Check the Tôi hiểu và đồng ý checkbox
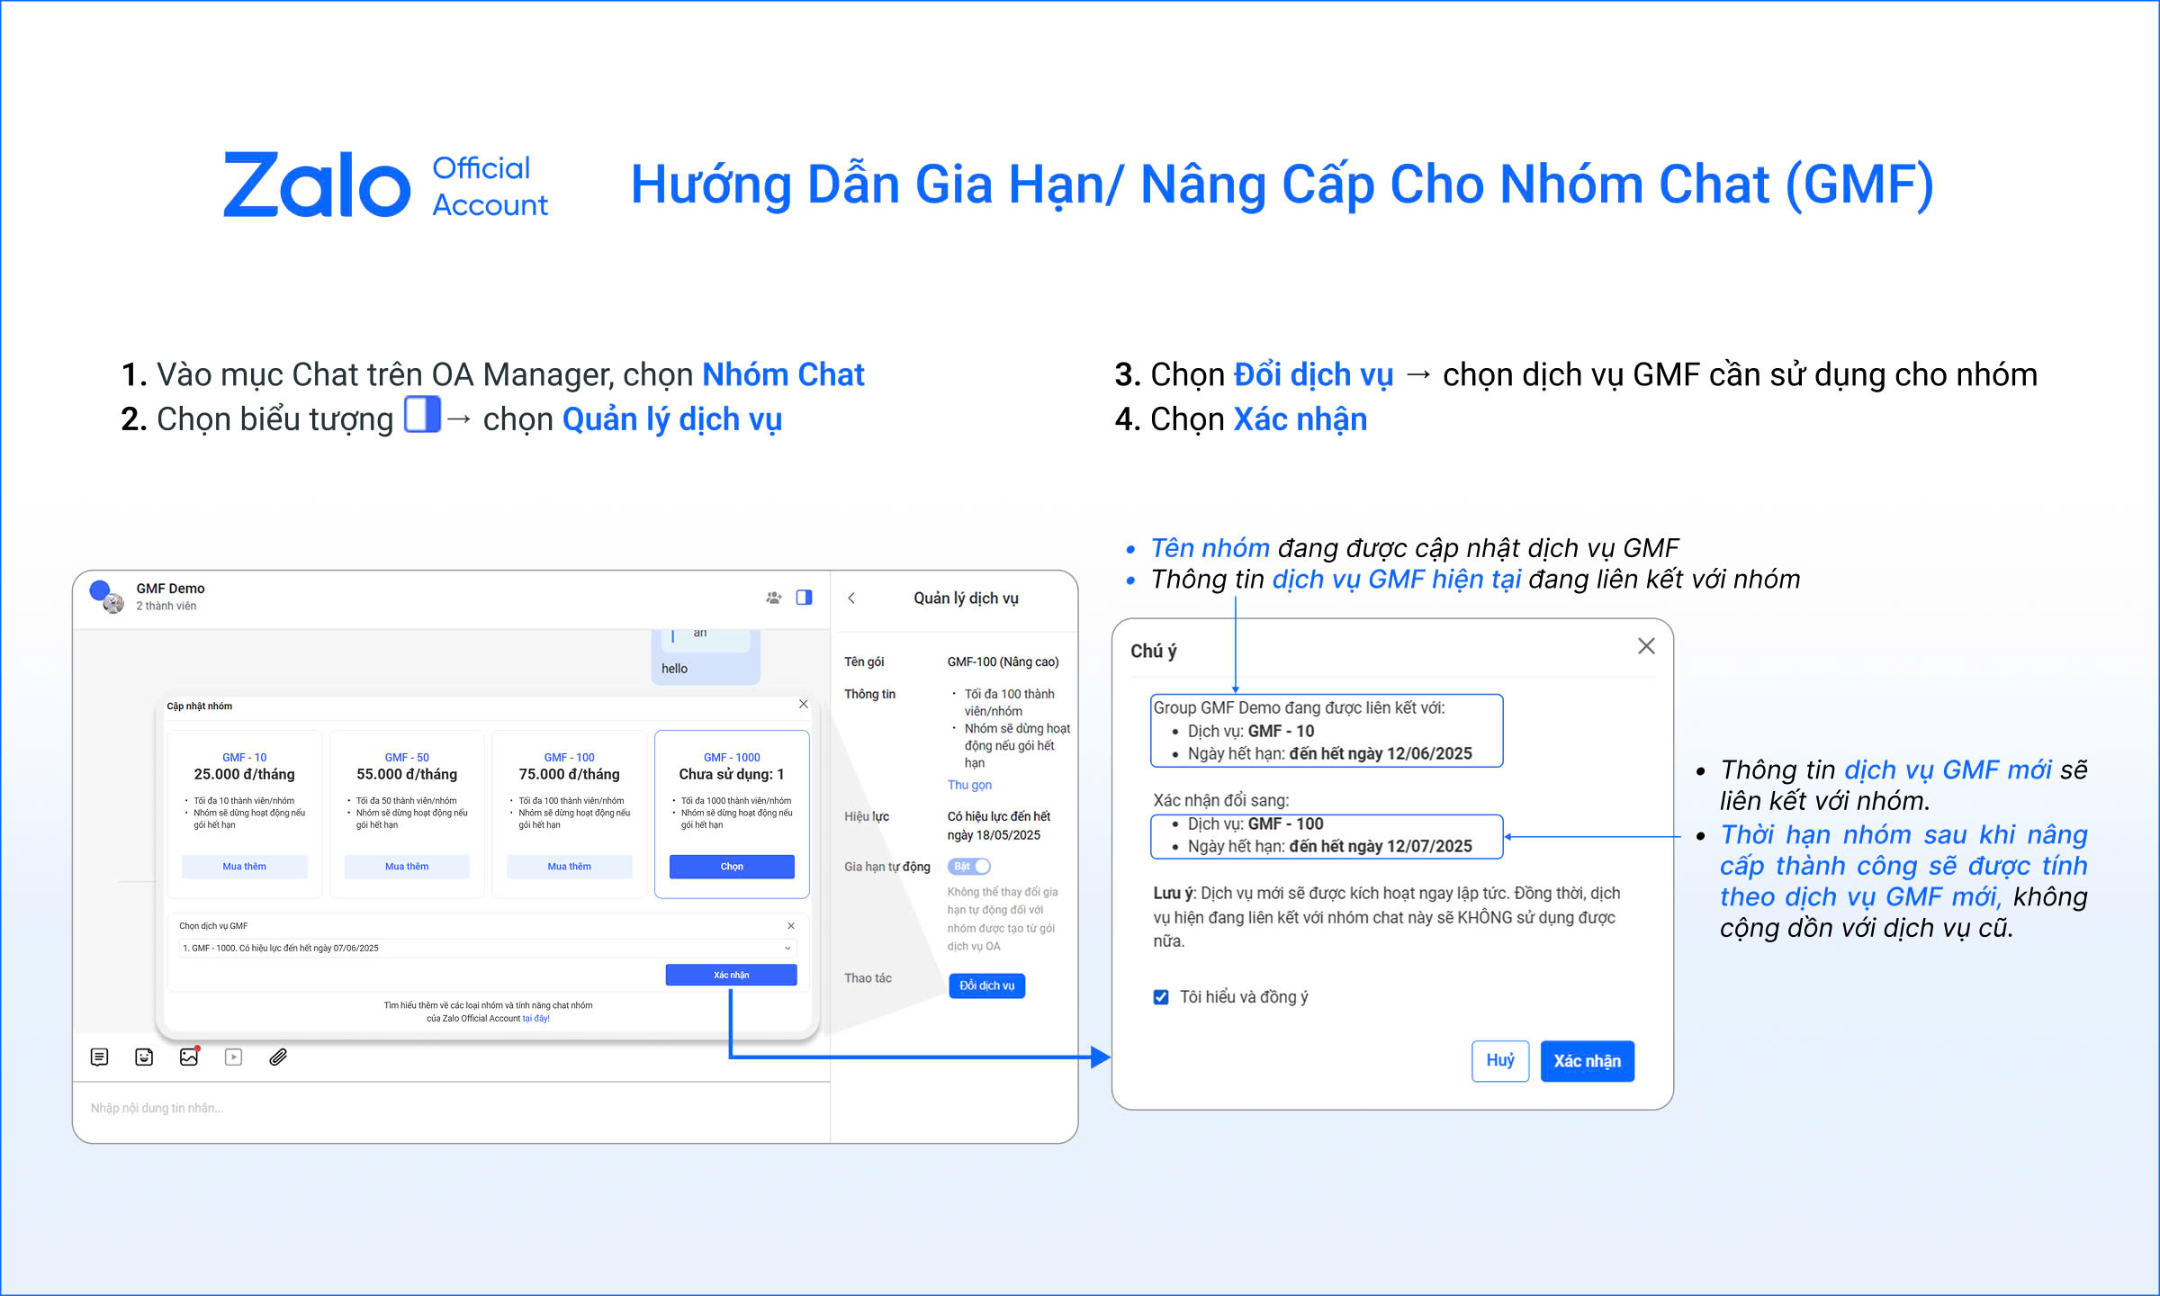The image size is (2160, 1296). click(1161, 997)
